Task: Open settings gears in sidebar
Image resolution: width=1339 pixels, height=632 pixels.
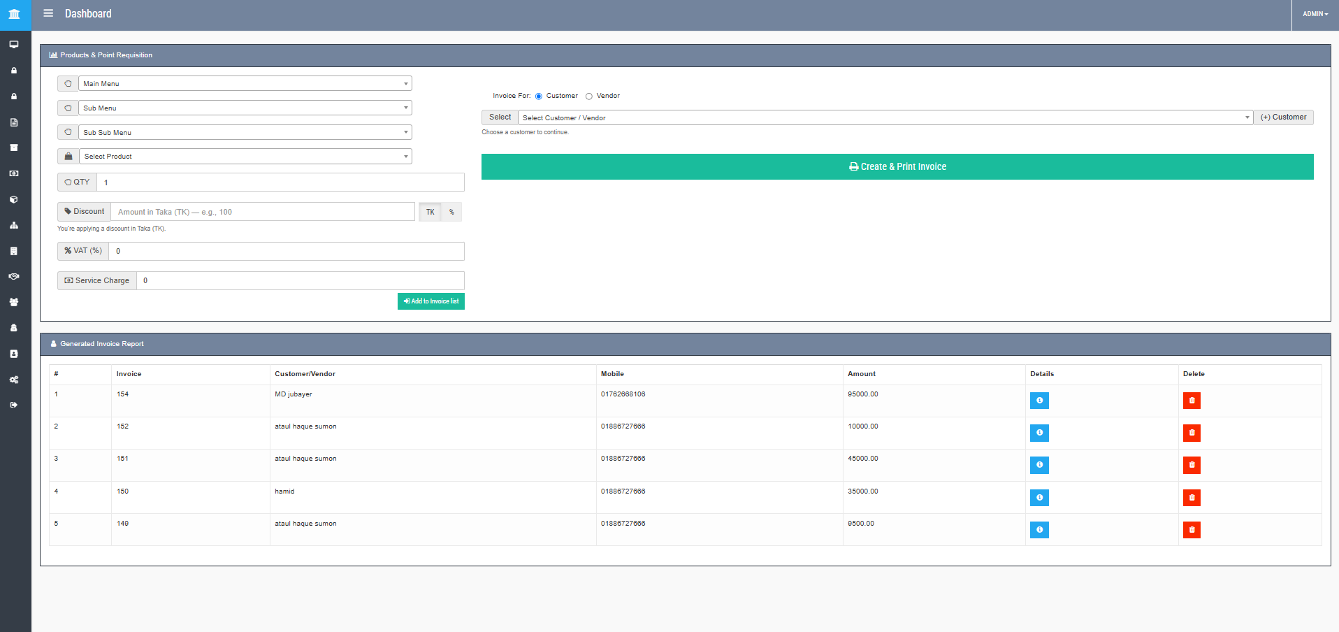Action: (x=14, y=380)
